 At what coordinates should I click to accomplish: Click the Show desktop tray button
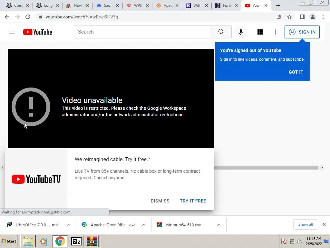click(x=326, y=241)
